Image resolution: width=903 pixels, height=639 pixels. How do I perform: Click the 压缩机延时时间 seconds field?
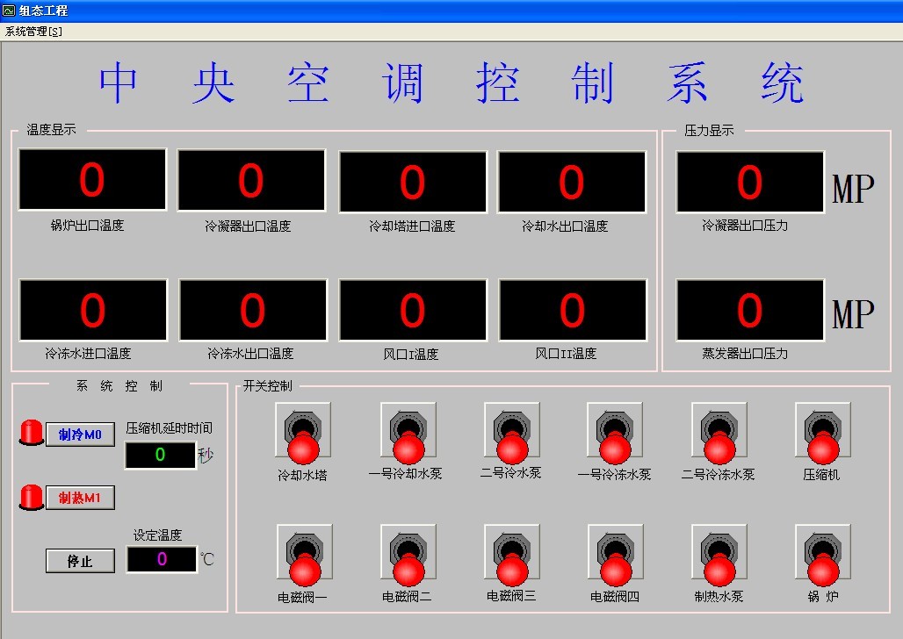pyautogui.click(x=162, y=456)
